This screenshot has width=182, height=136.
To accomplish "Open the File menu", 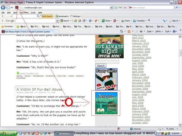I will [3, 12].
